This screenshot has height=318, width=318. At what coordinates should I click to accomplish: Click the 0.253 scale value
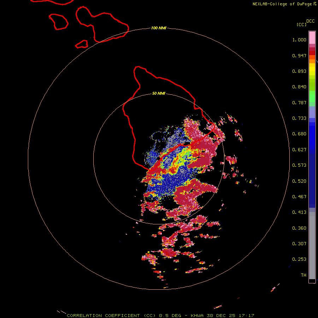299,259
